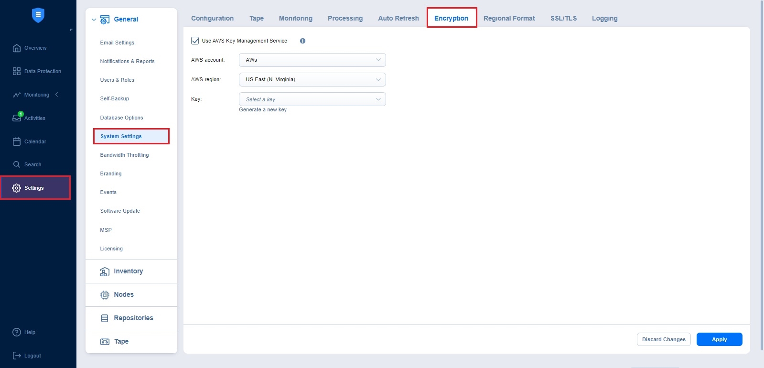
Task: Open the Calendar icon in sidebar
Action: (x=17, y=141)
